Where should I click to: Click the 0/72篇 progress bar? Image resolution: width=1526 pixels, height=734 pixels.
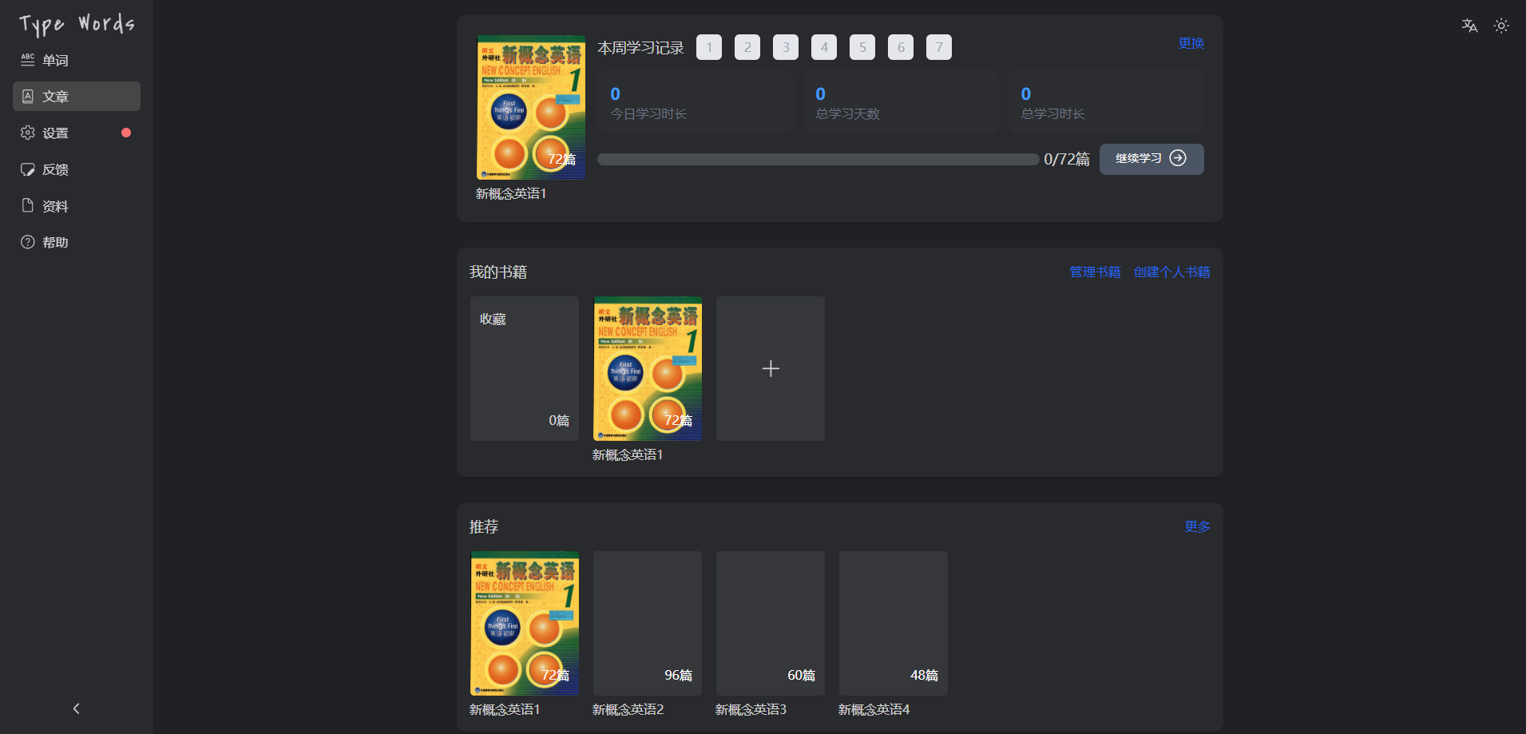pyautogui.click(x=818, y=160)
